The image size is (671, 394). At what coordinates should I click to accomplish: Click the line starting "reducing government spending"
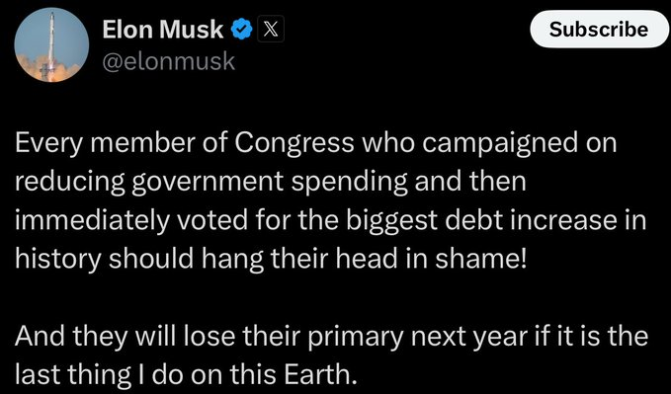coord(271,182)
